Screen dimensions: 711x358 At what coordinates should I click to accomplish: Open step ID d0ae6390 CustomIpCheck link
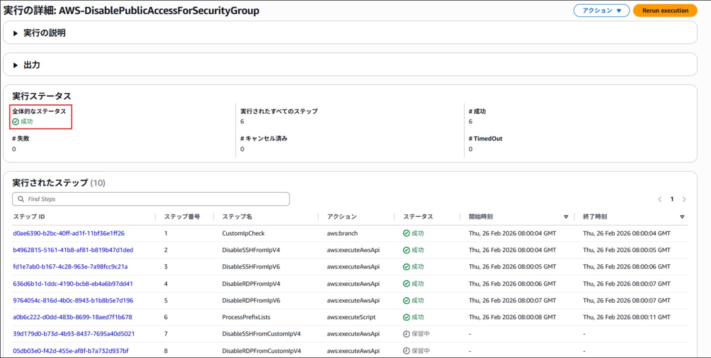click(x=69, y=233)
